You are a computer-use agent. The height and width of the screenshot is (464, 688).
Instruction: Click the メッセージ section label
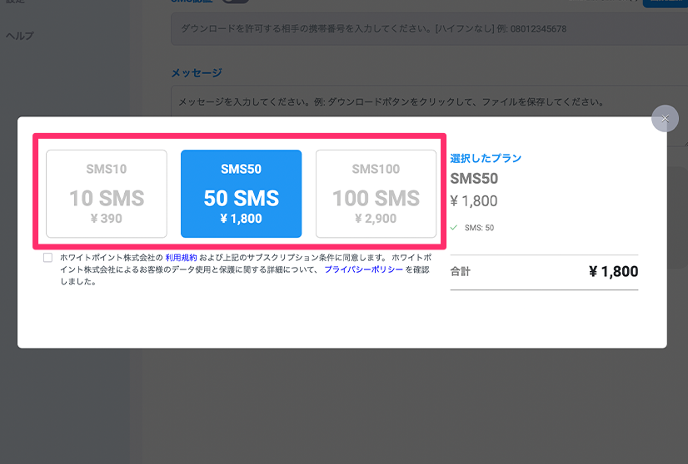click(196, 73)
